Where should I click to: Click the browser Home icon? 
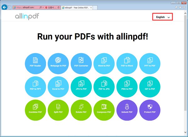[176, 7]
